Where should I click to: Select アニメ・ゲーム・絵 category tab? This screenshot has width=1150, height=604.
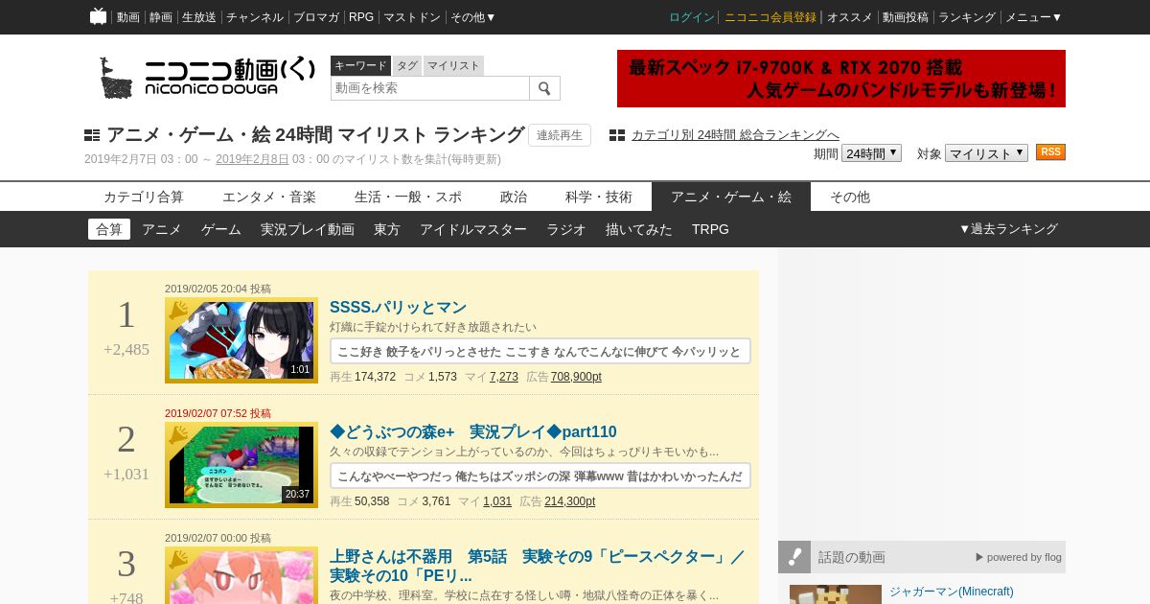point(731,197)
